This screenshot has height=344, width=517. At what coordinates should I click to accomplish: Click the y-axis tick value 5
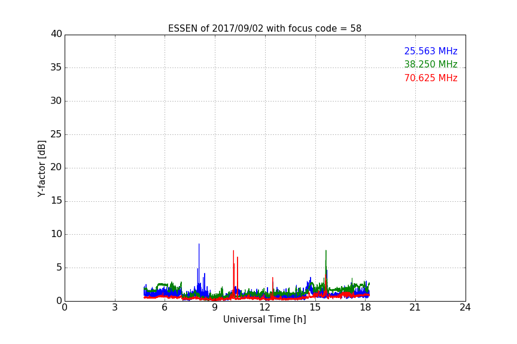click(x=59, y=268)
